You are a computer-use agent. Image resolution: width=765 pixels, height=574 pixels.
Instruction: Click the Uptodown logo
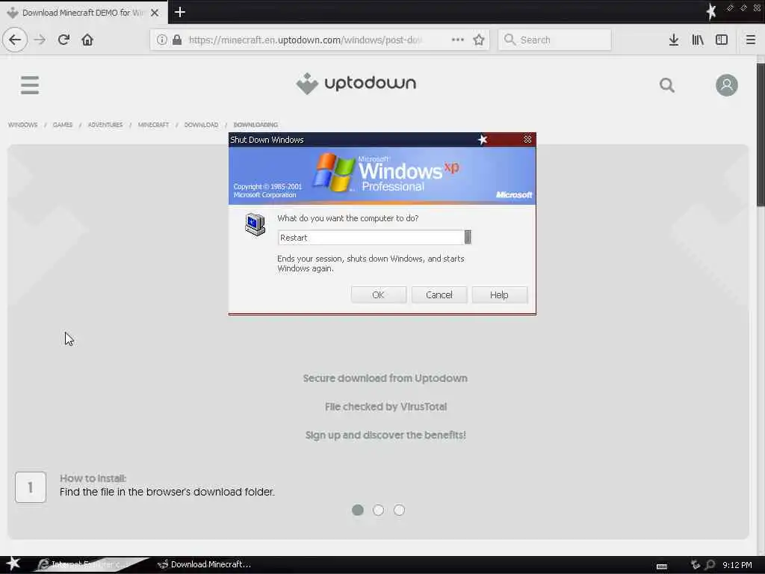(356, 84)
